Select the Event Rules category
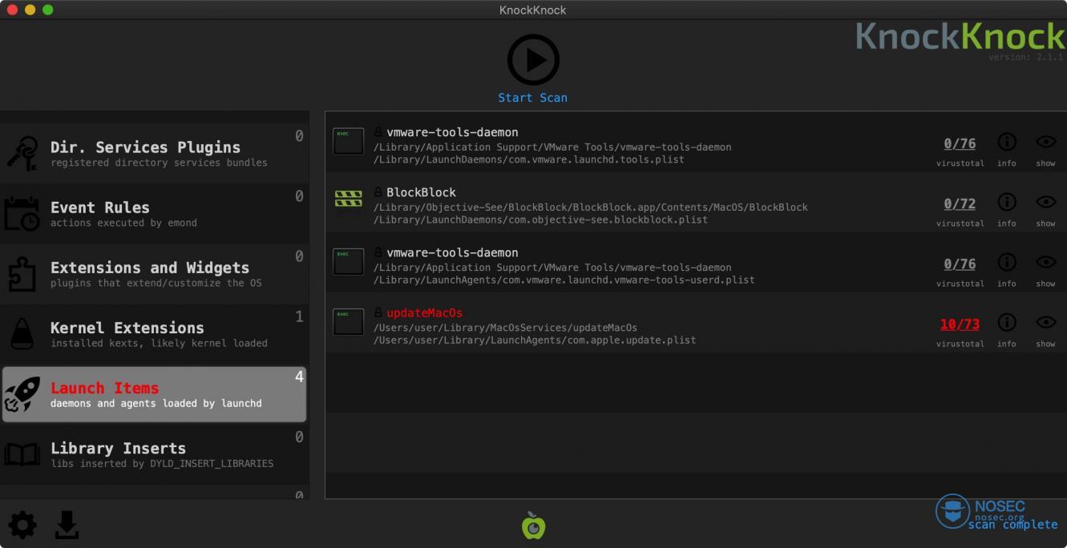Image resolution: width=1067 pixels, height=548 pixels. [155, 213]
